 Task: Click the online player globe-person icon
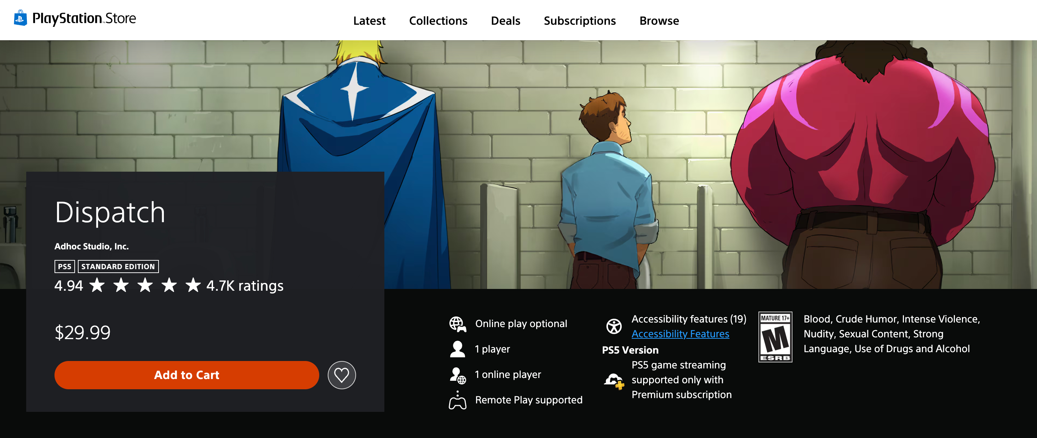457,375
